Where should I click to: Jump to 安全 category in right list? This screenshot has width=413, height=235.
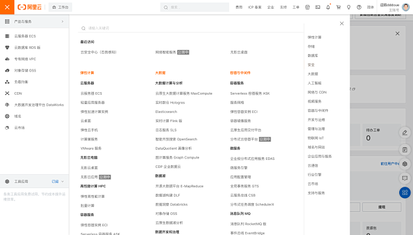click(x=311, y=65)
